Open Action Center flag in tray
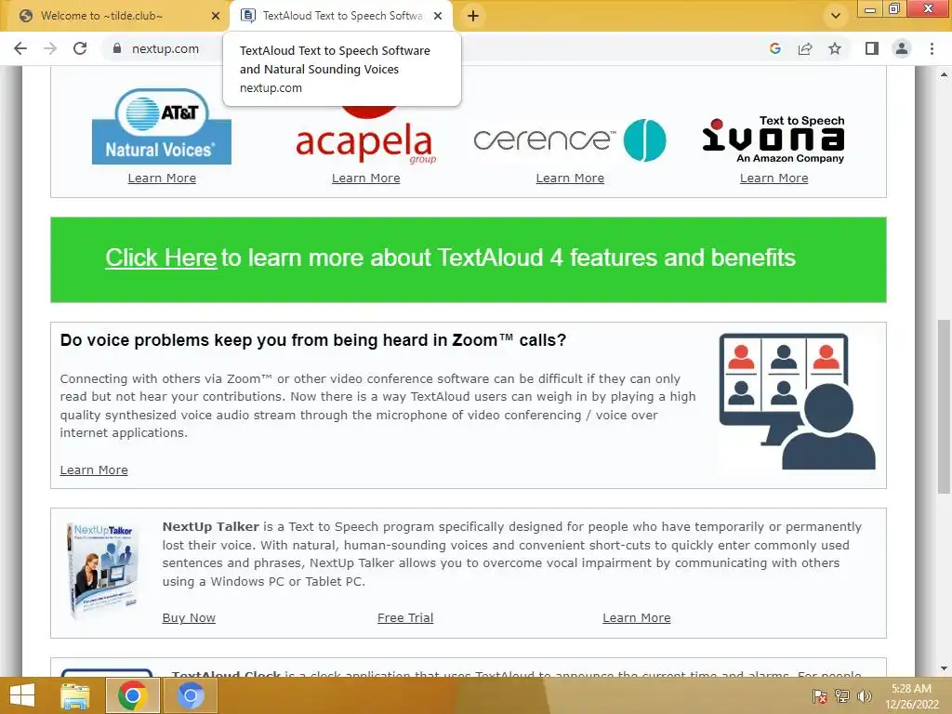The image size is (952, 714). (x=820, y=696)
